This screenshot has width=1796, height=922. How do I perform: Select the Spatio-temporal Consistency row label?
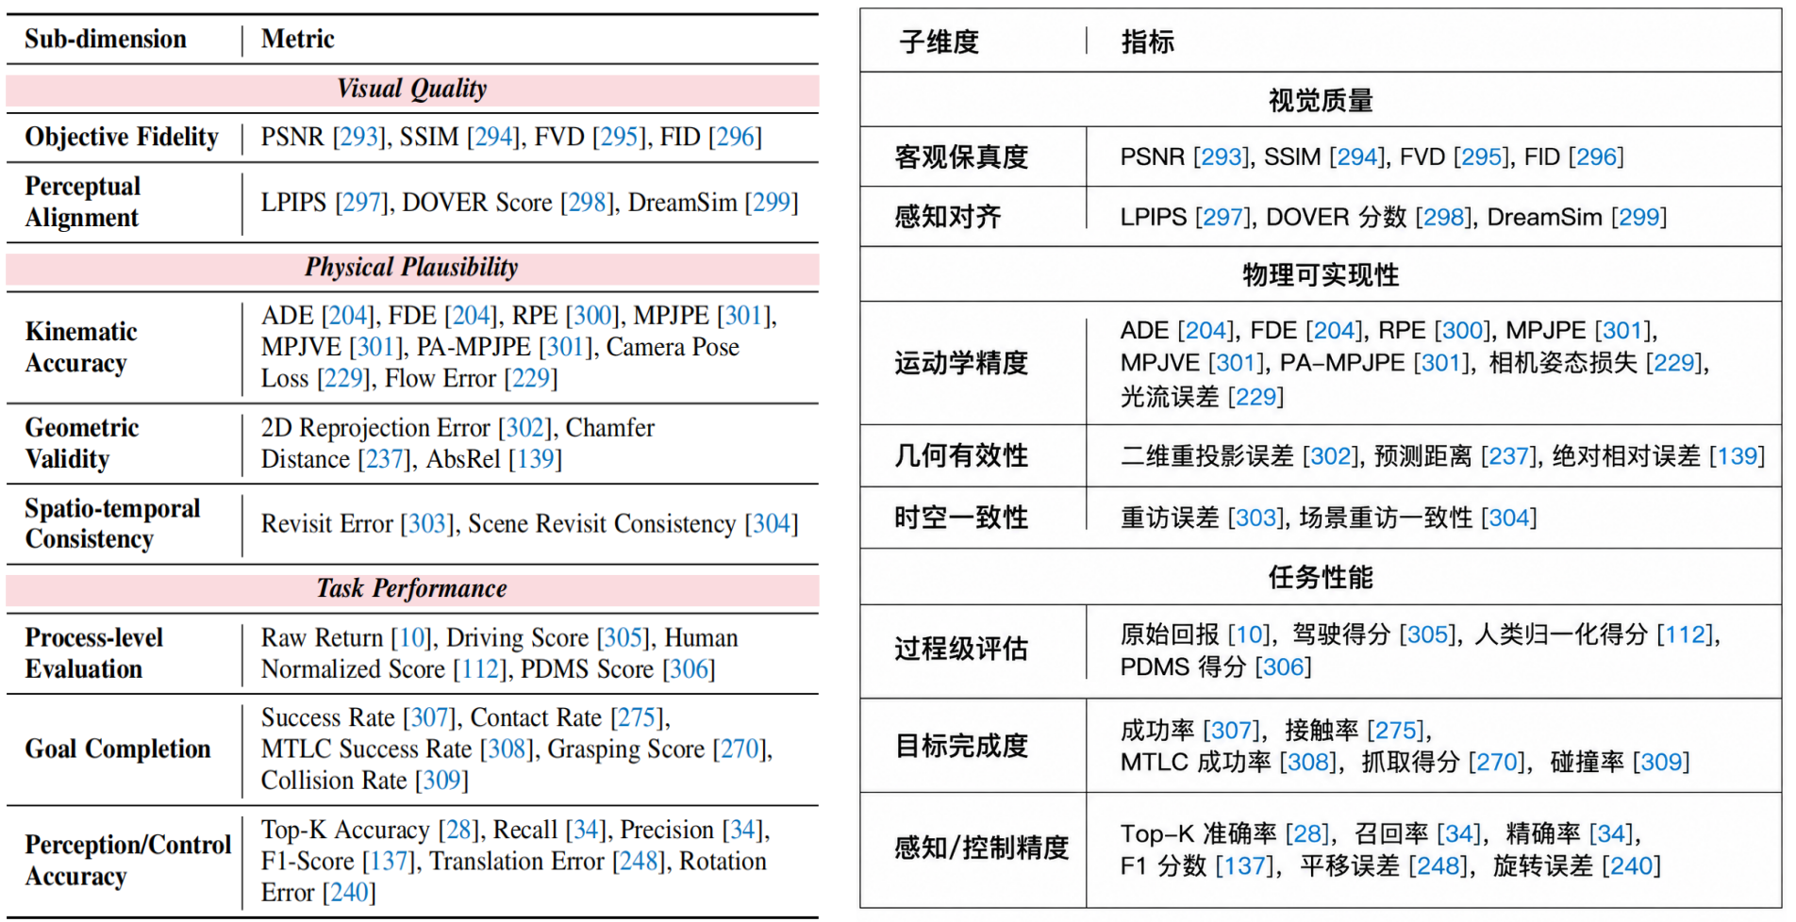pyautogui.click(x=112, y=524)
